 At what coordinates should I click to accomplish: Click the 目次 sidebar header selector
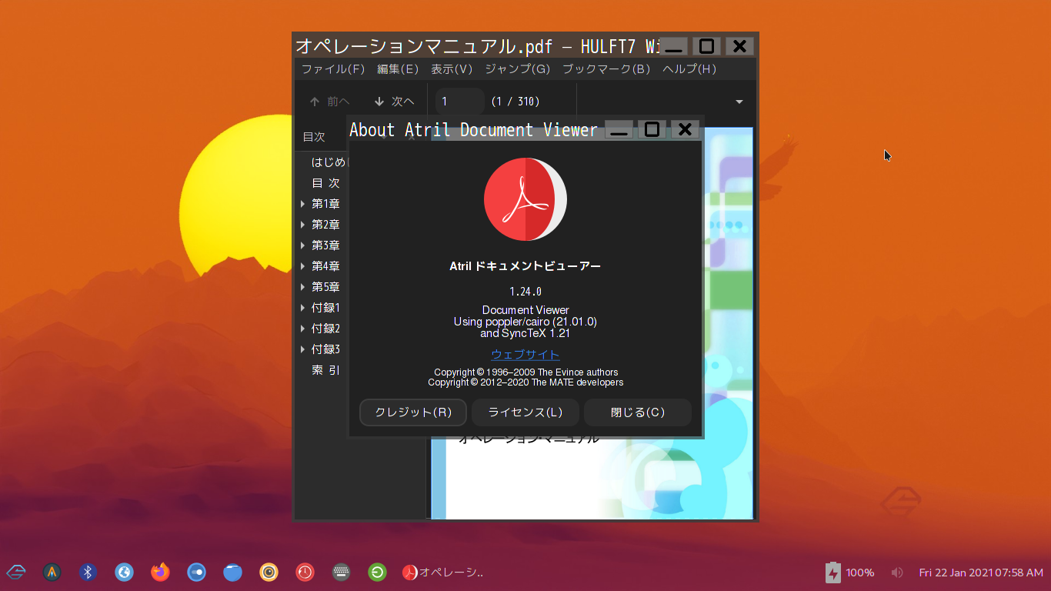coord(314,137)
